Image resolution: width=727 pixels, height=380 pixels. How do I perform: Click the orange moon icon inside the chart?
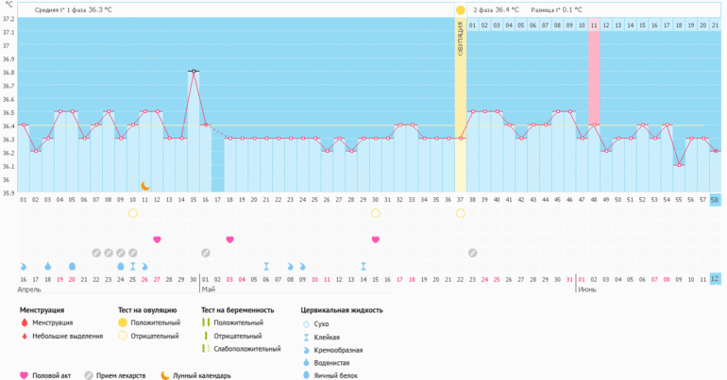tap(145, 187)
